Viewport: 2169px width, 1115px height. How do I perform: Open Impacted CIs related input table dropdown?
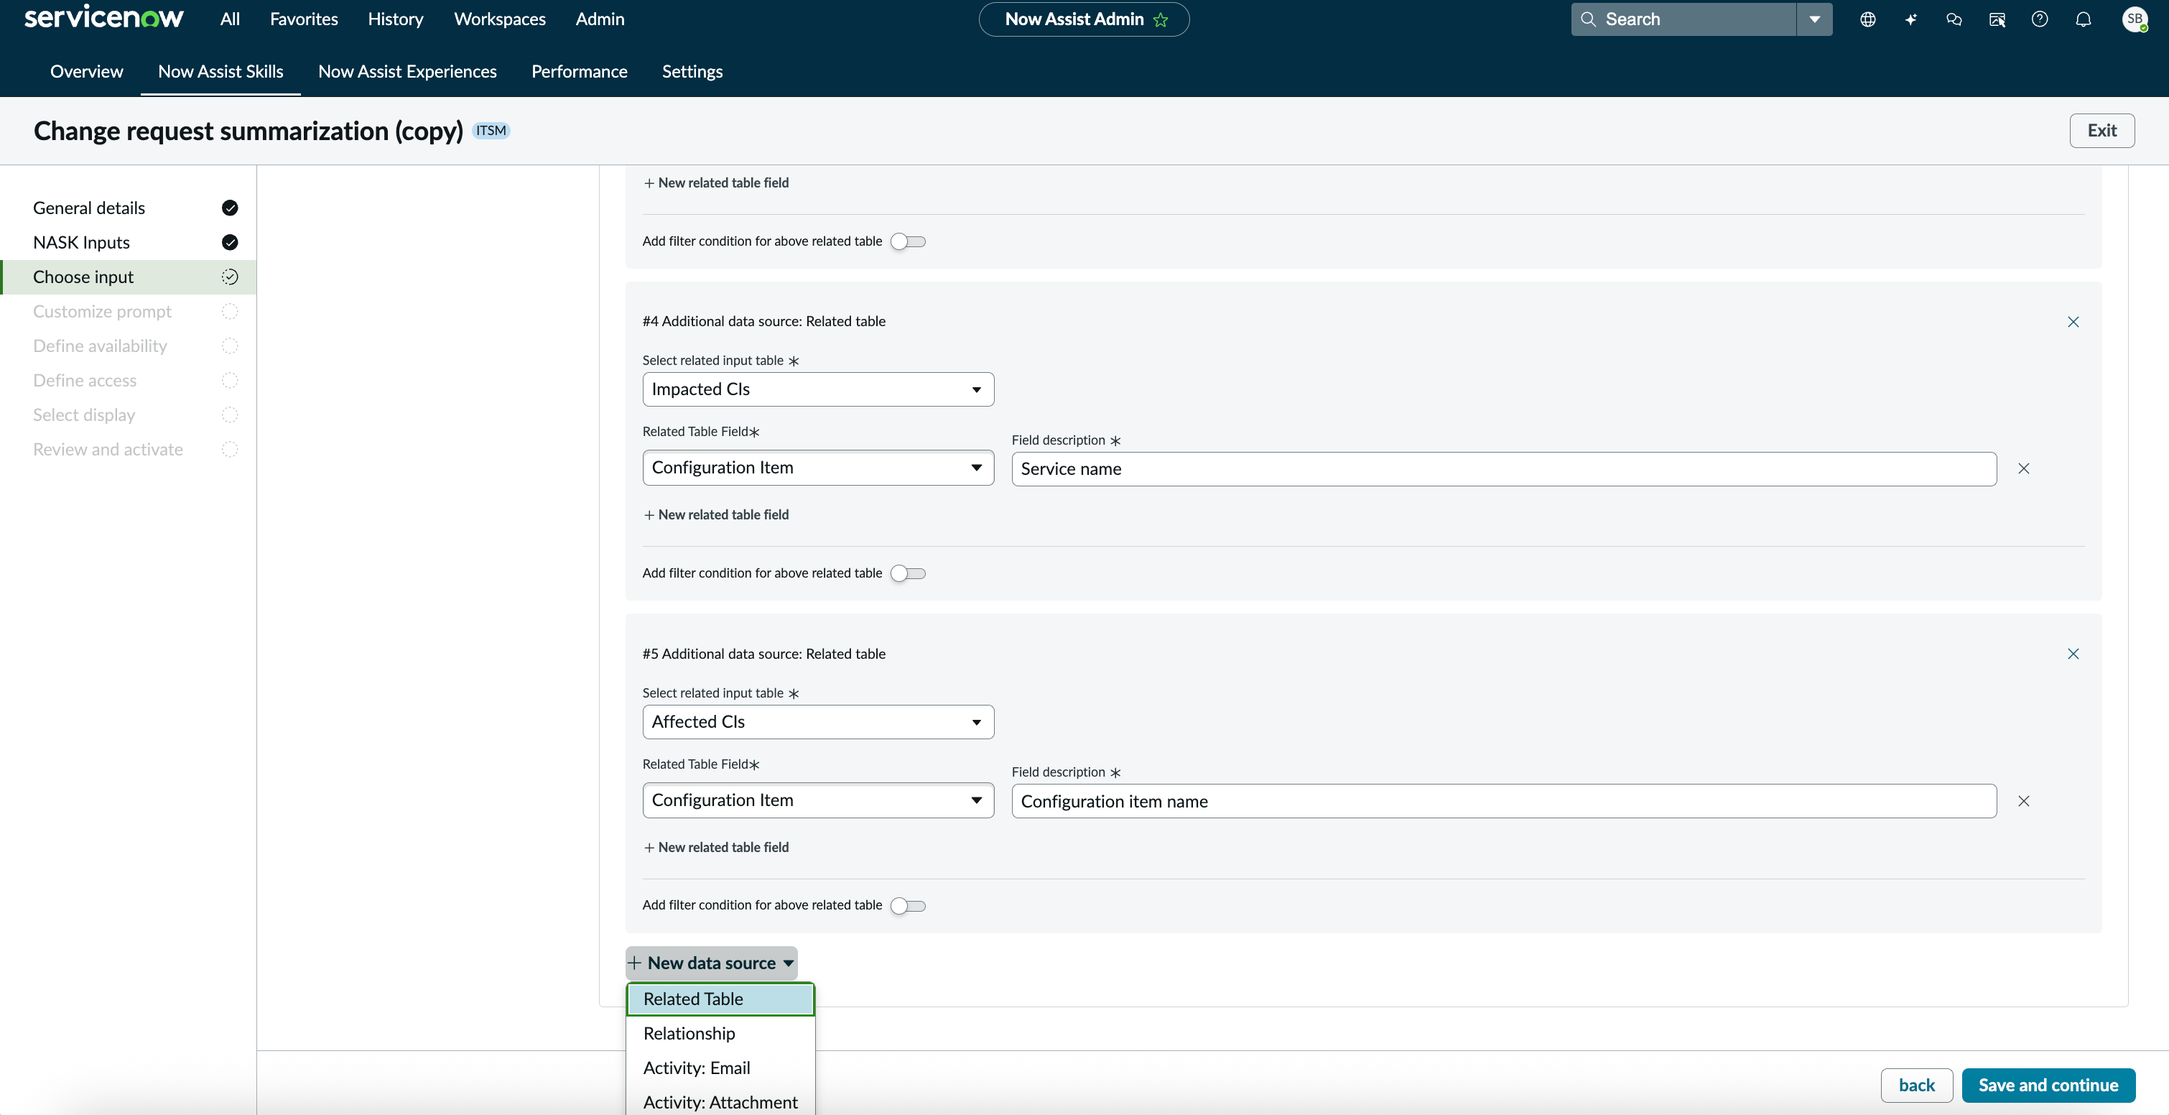[x=817, y=389]
